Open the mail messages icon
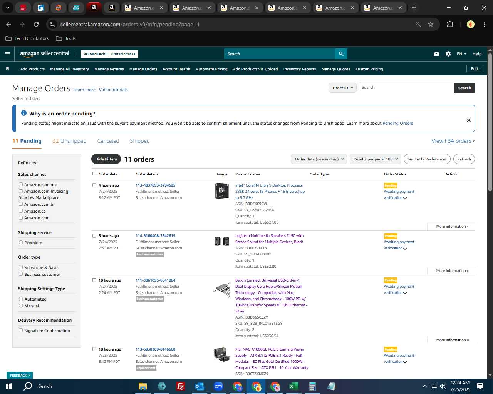493x394 pixels. [436, 54]
